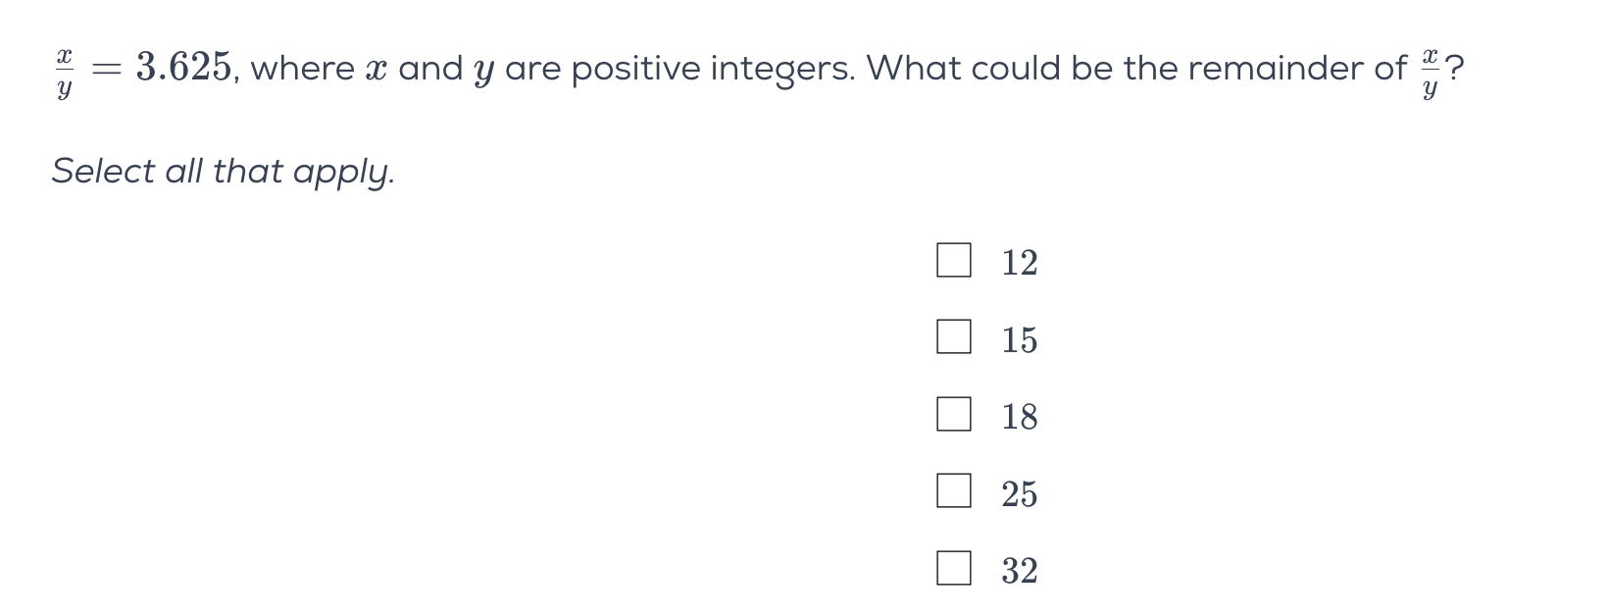Click the answer text 25
Viewport: 1608px width, 616px height.
tap(1019, 493)
